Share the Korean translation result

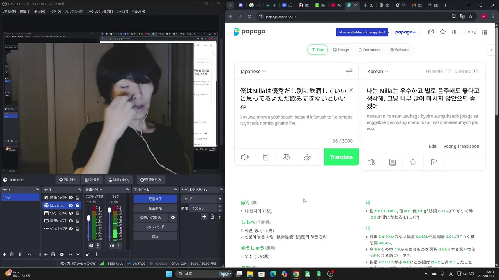(434, 162)
